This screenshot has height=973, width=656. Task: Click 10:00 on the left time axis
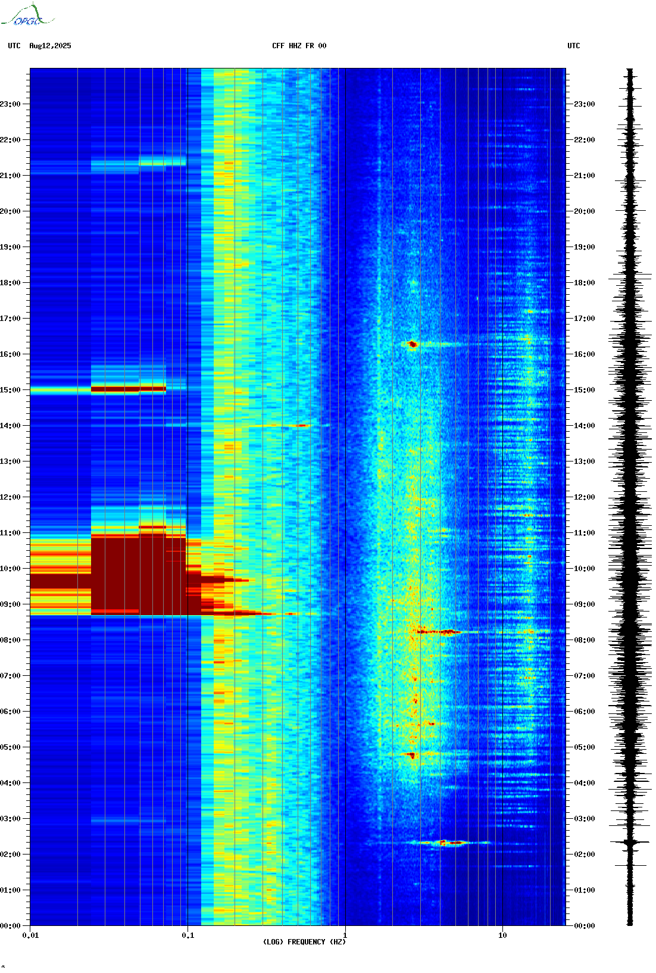(10, 569)
